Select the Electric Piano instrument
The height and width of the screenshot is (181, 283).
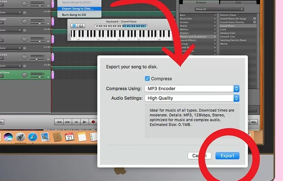[x=228, y=15]
